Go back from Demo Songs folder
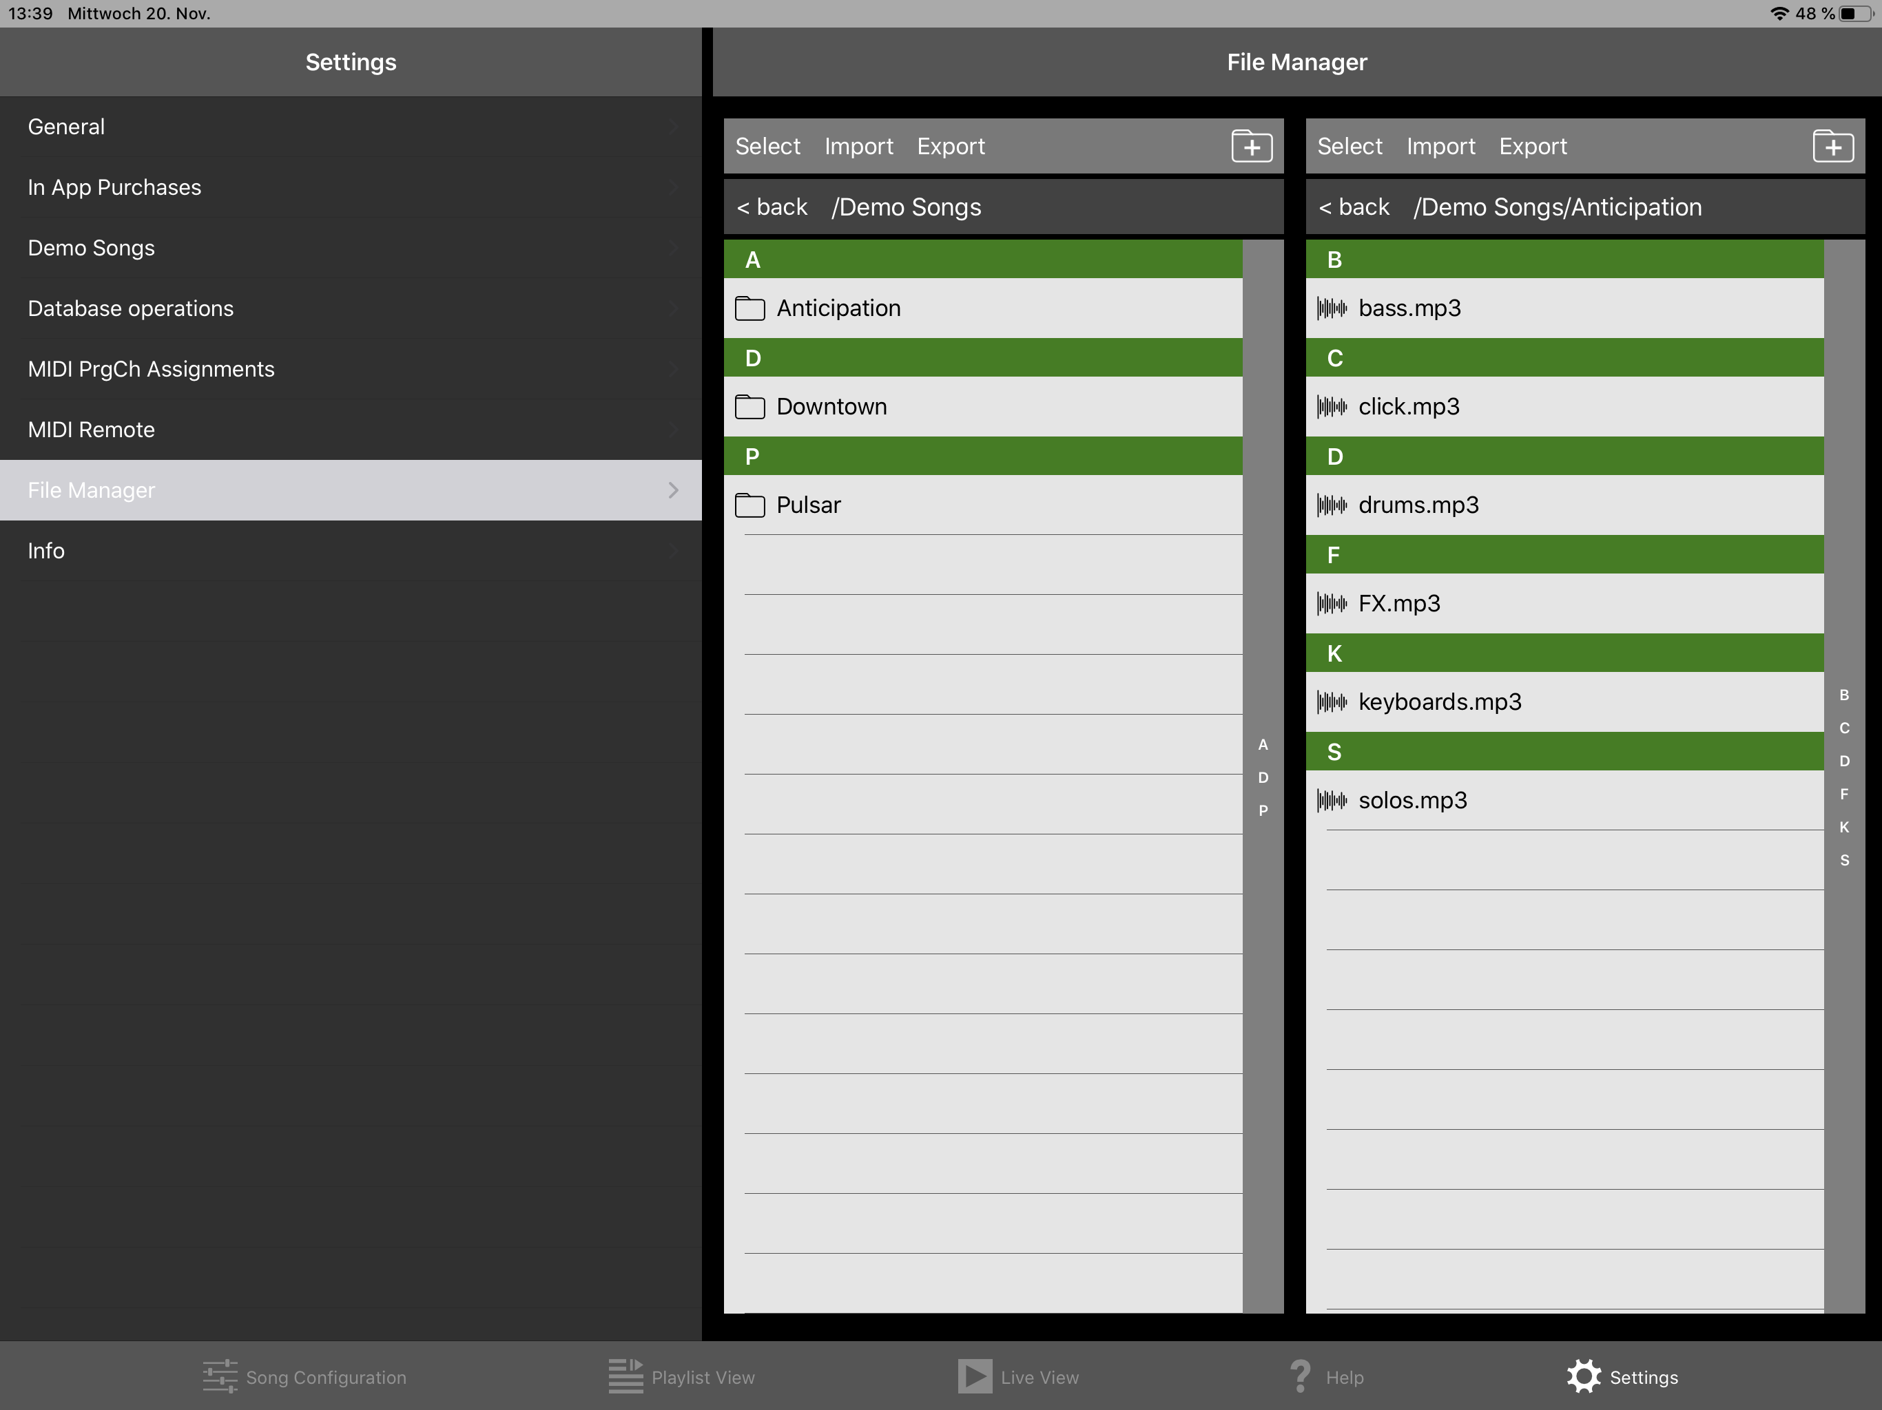Viewport: 1882px width, 1410px height. tap(772, 207)
